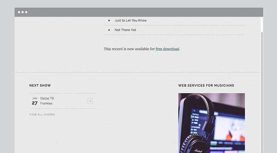Click the Next Show heading

[x=40, y=85]
